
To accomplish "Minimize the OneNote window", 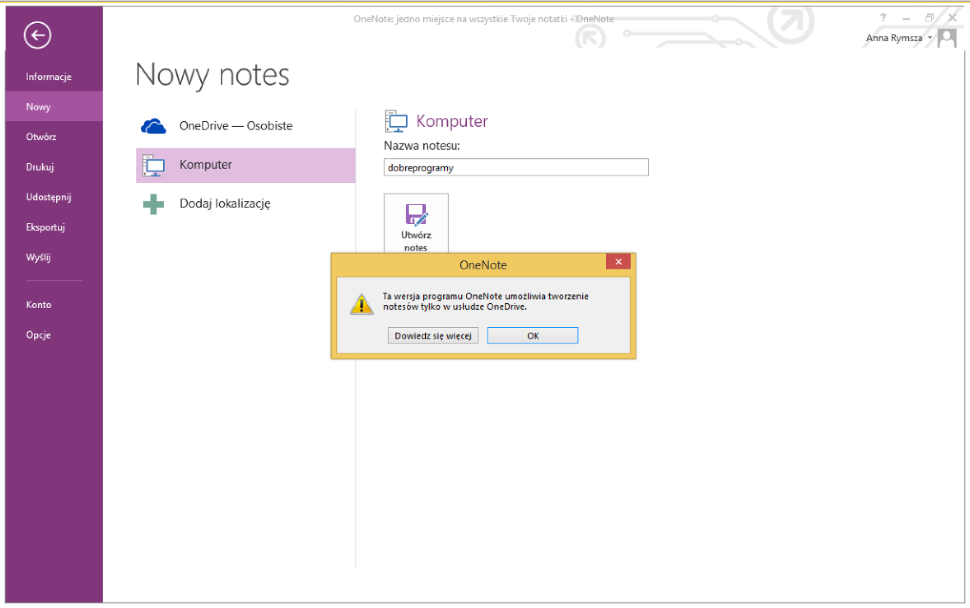I will click(906, 18).
